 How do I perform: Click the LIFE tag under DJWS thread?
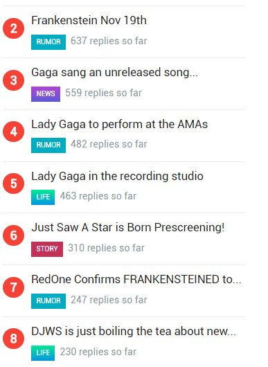click(x=43, y=353)
